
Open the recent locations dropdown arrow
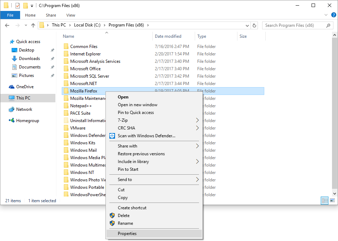click(x=26, y=25)
